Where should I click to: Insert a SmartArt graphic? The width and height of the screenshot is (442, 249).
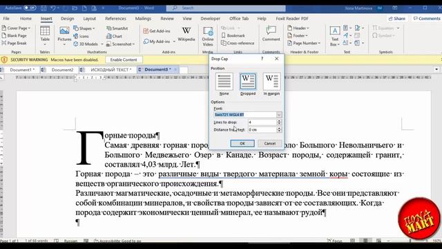pos(117,28)
